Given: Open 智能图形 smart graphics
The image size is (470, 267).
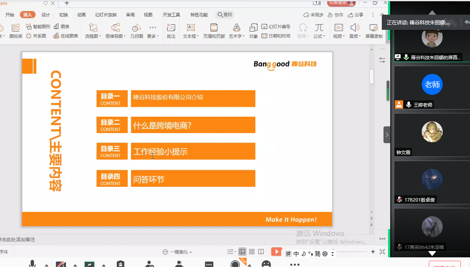Looking at the screenshot, I should pyautogui.click(x=38, y=26).
